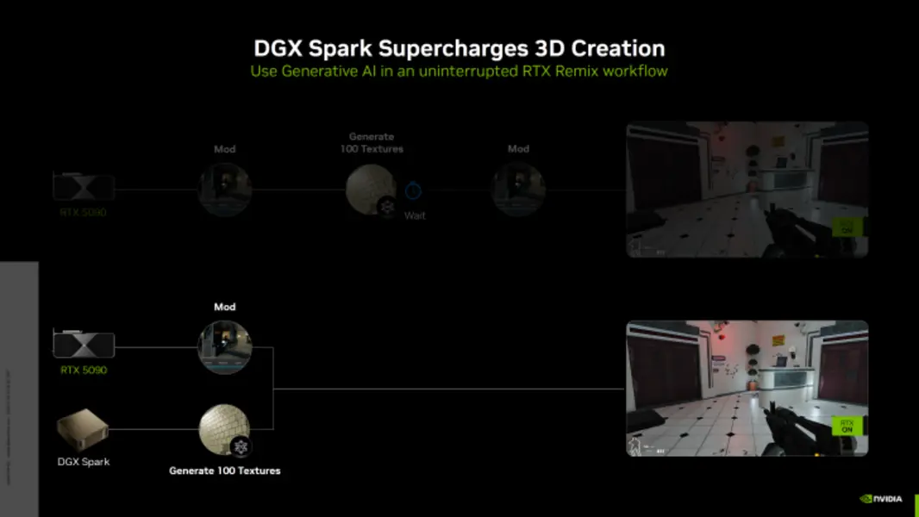Click the Generate 100 Textures label
The height and width of the screenshot is (517, 919).
pyautogui.click(x=225, y=470)
